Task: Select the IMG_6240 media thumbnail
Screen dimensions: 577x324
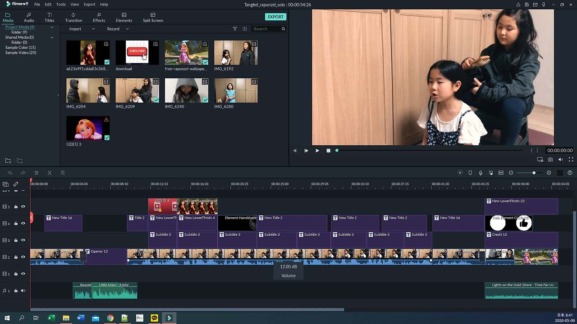Action: click(186, 90)
